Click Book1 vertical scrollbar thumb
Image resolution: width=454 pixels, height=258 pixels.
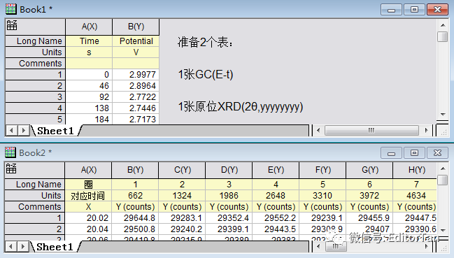pyautogui.click(x=443, y=37)
